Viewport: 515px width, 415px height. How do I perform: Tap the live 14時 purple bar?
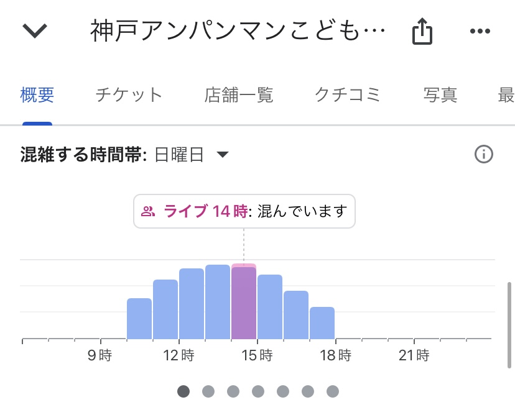tap(244, 301)
